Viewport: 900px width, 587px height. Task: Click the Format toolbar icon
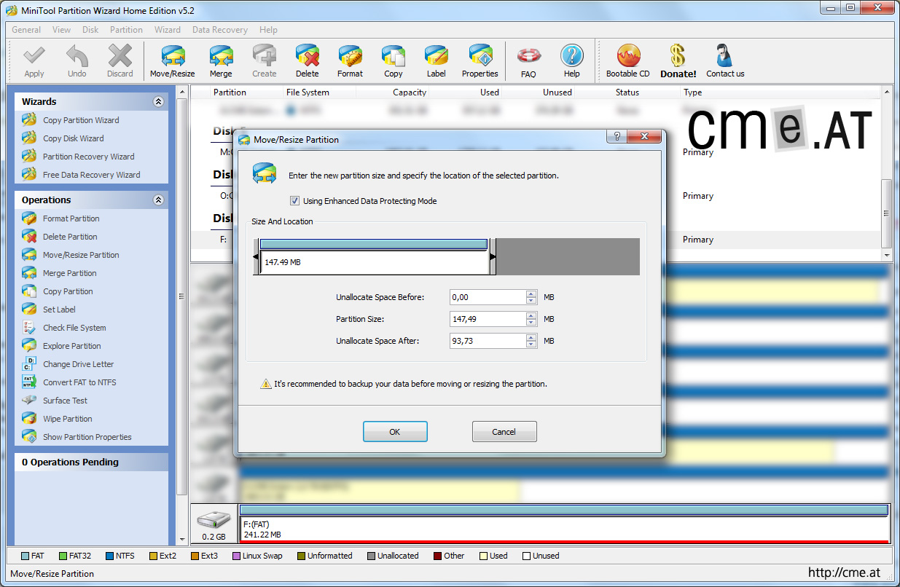click(350, 60)
